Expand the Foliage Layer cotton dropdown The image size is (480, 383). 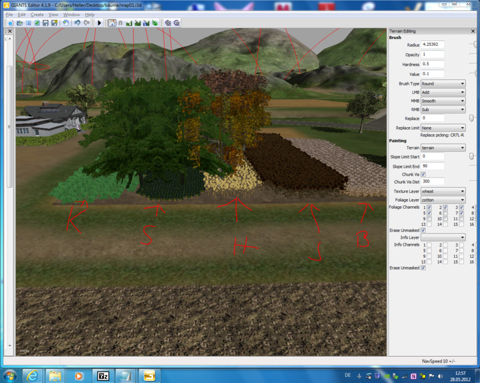click(x=443, y=200)
